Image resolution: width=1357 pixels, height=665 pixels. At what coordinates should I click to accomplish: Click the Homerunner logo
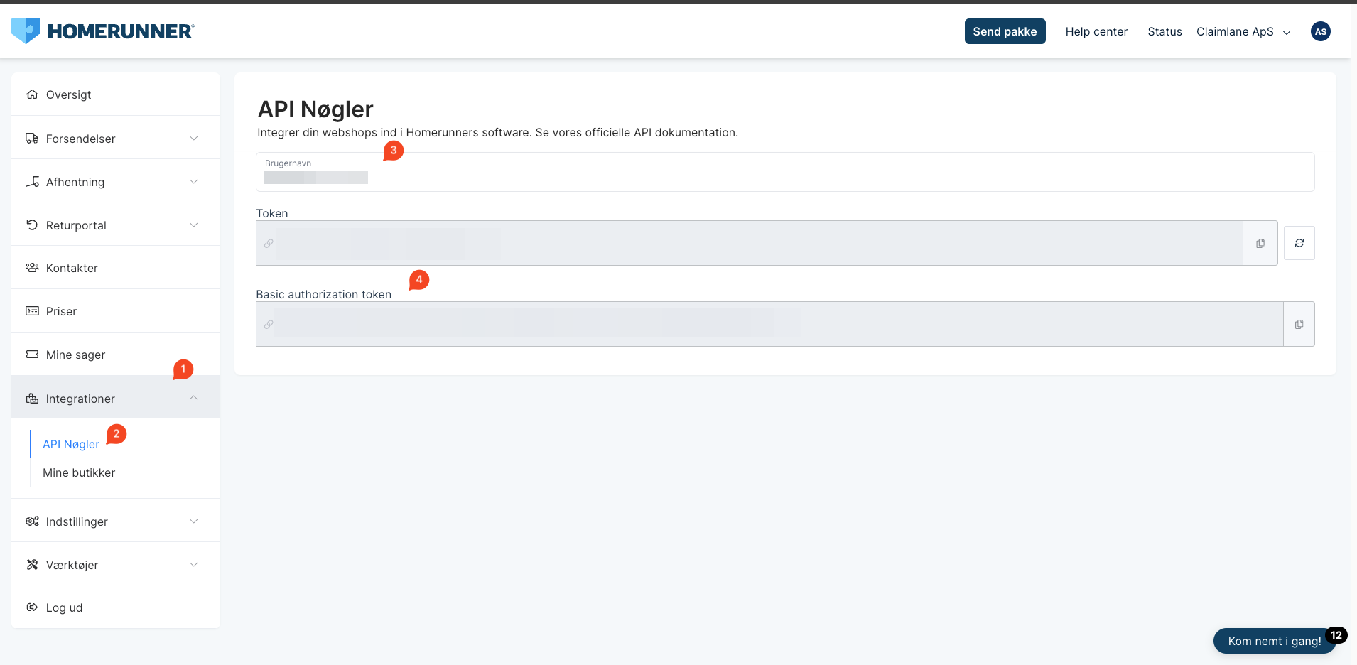(x=103, y=31)
